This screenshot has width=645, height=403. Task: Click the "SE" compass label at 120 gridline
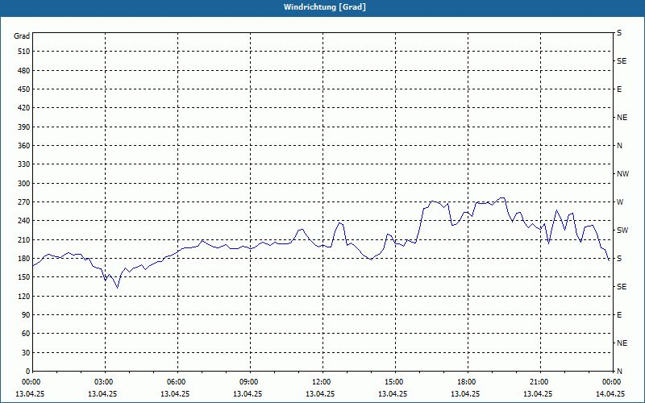622,287
